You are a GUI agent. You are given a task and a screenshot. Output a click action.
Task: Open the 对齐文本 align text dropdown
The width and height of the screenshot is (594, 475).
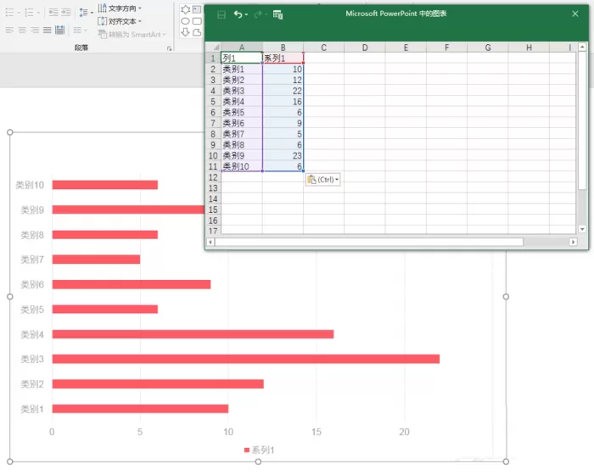click(x=120, y=21)
